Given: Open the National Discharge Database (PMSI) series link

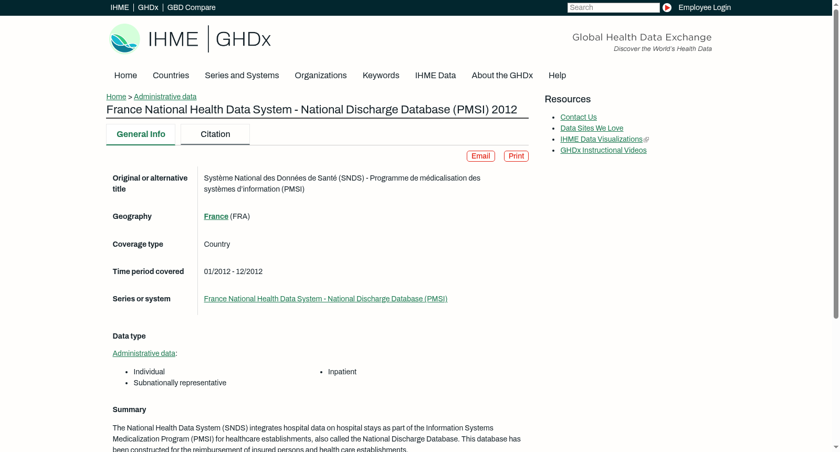Looking at the screenshot, I should coord(325,299).
